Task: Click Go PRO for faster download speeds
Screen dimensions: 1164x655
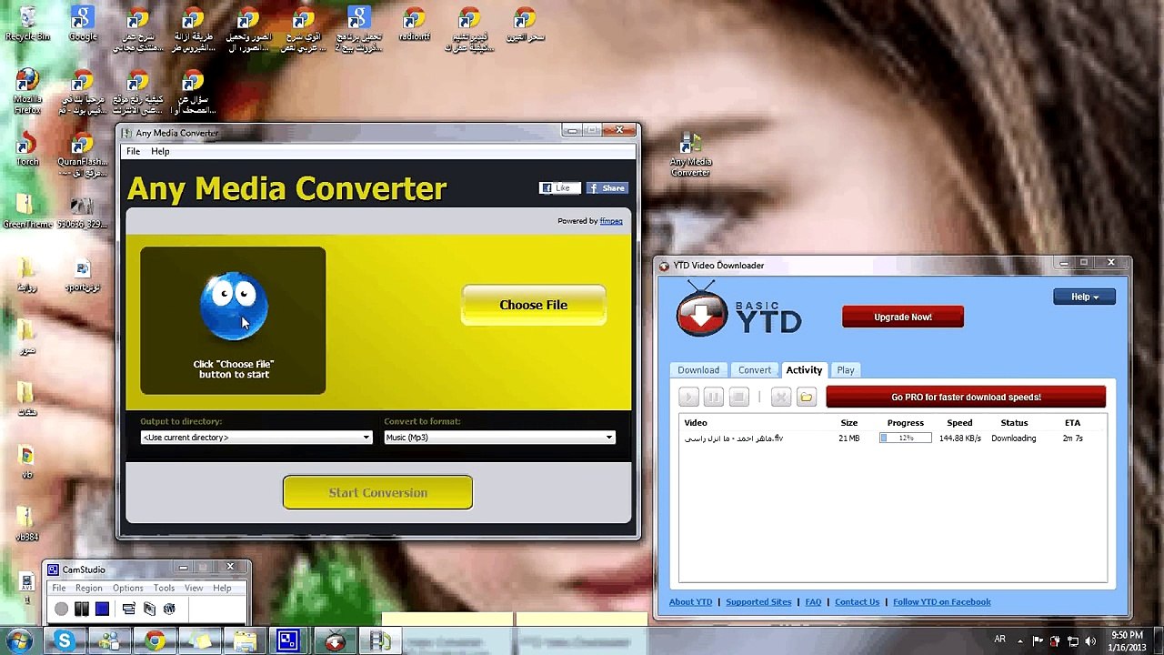Action: (x=966, y=397)
